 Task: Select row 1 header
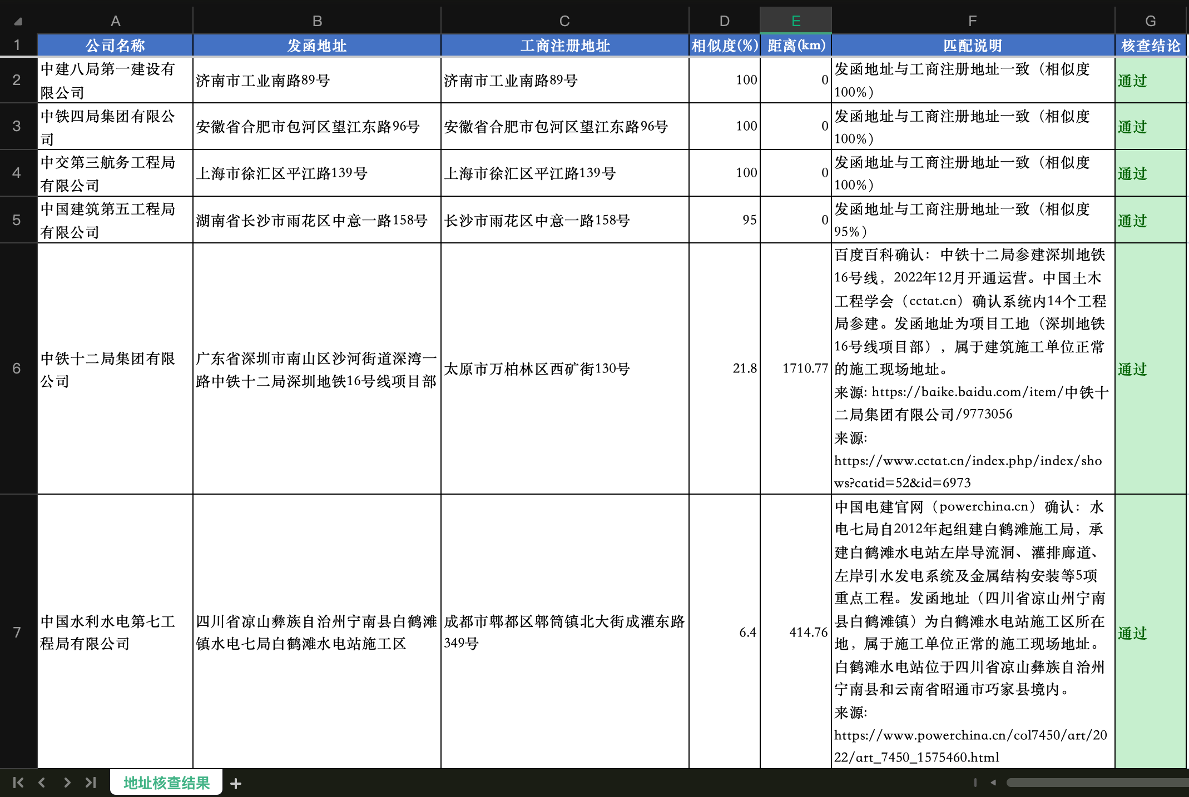(17, 45)
